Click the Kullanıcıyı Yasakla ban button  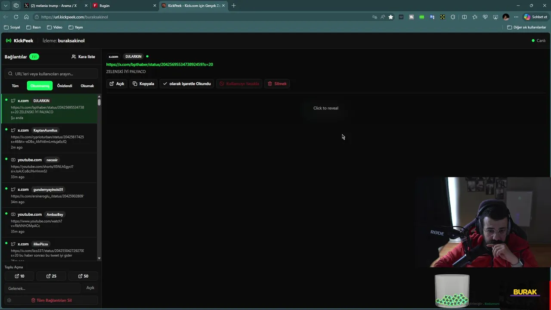pyautogui.click(x=239, y=84)
